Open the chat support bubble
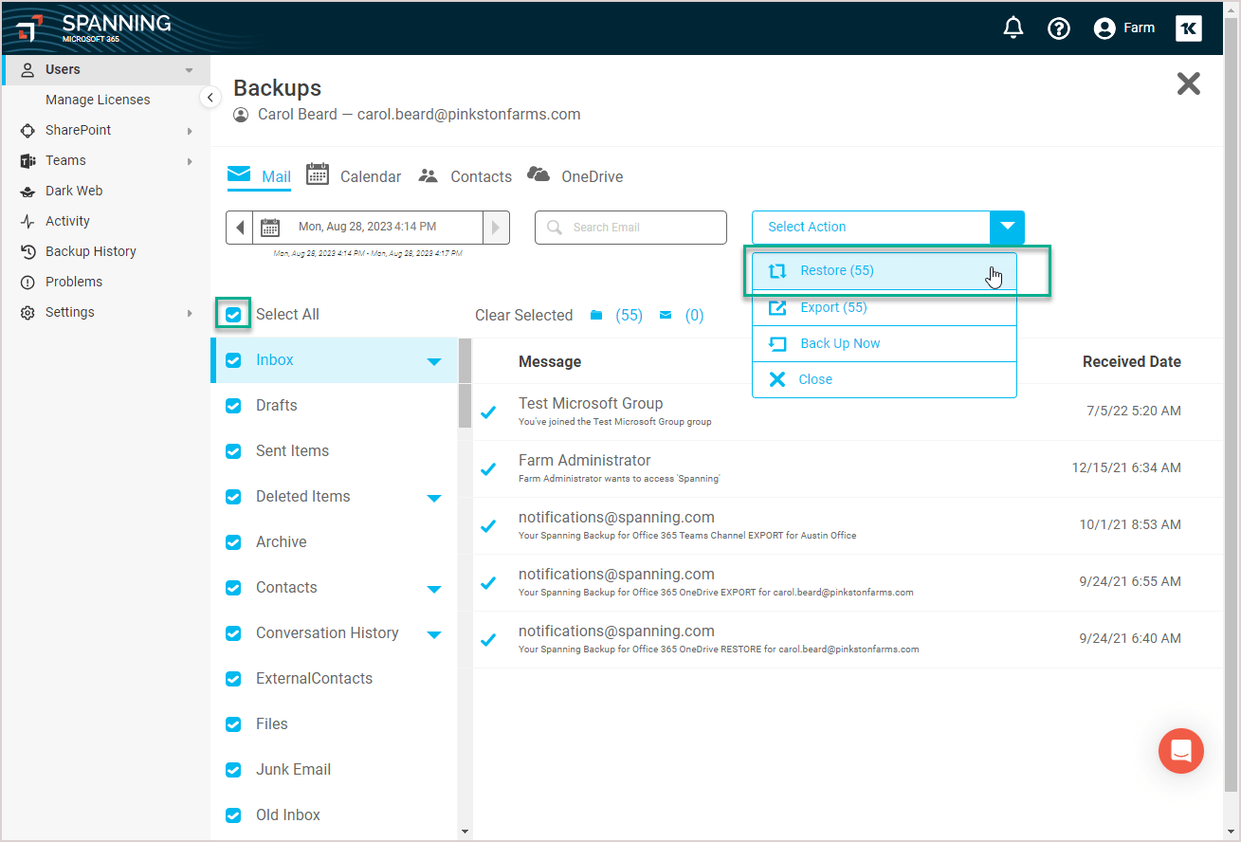The height and width of the screenshot is (842, 1241). click(x=1180, y=750)
